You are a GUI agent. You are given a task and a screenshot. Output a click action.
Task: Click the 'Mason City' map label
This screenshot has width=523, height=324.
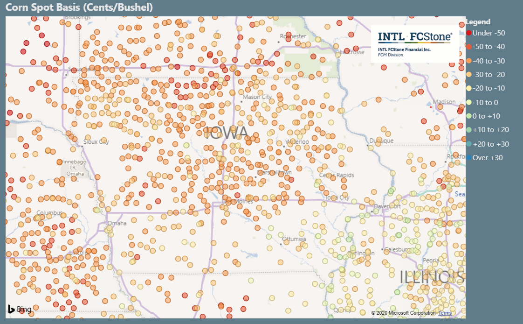coord(257,97)
